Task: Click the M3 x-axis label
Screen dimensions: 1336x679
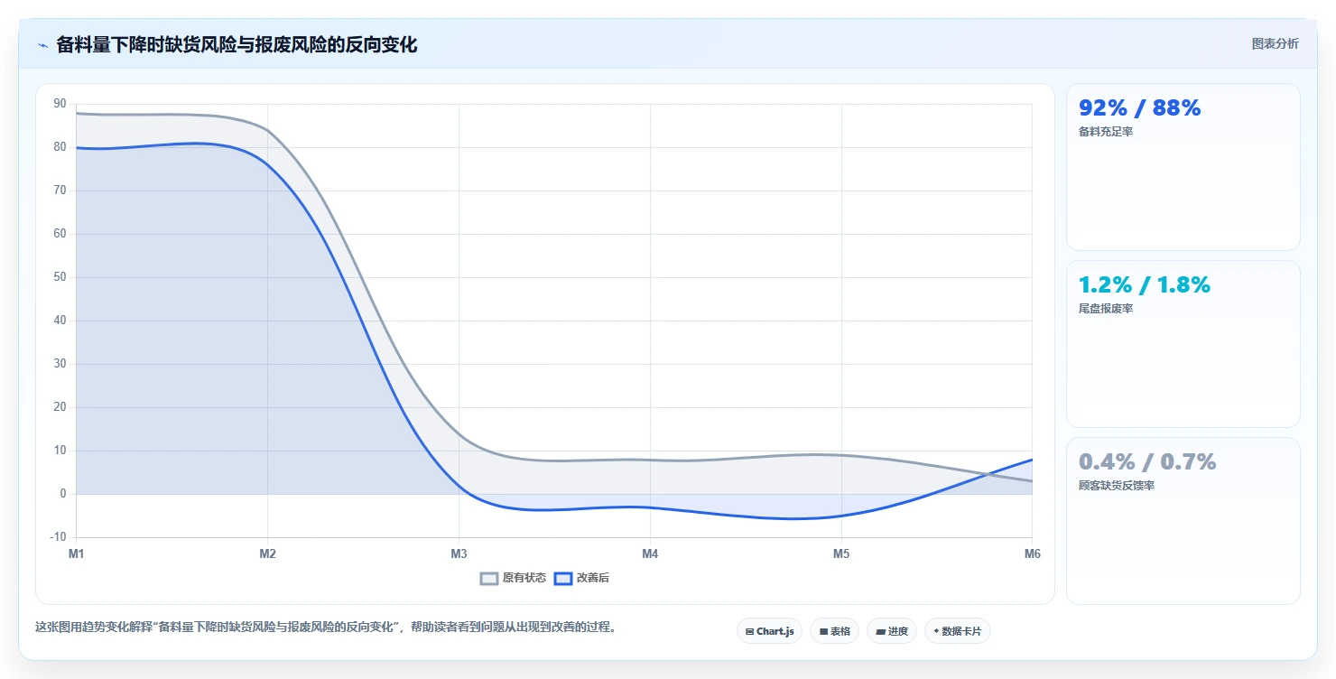Action: [459, 553]
